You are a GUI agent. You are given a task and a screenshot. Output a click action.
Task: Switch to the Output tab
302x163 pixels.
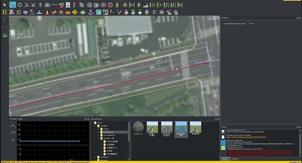pos(225,159)
